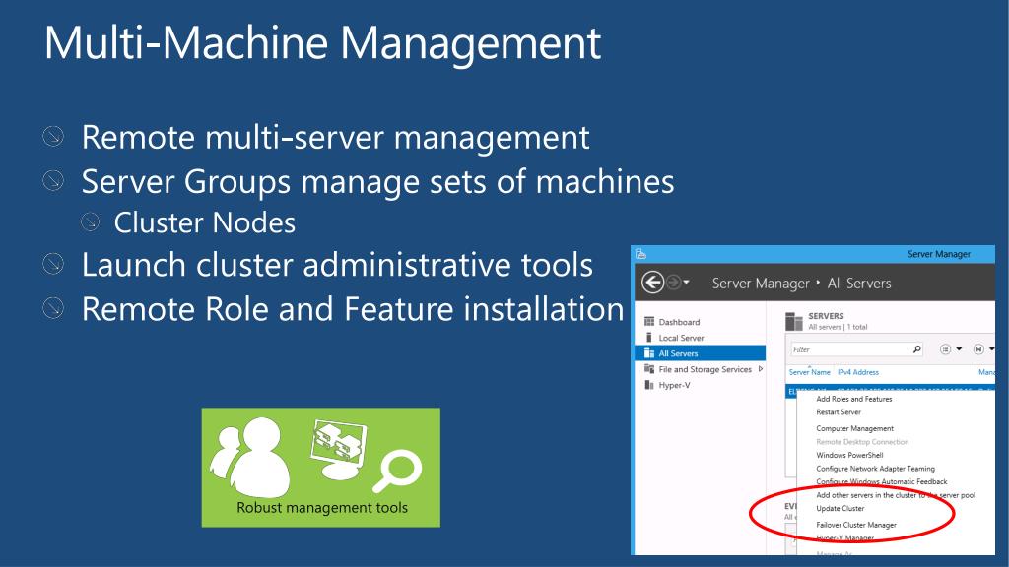Click the Server Manager title bar app icon
The width and height of the screenshot is (1009, 567).
click(x=640, y=254)
